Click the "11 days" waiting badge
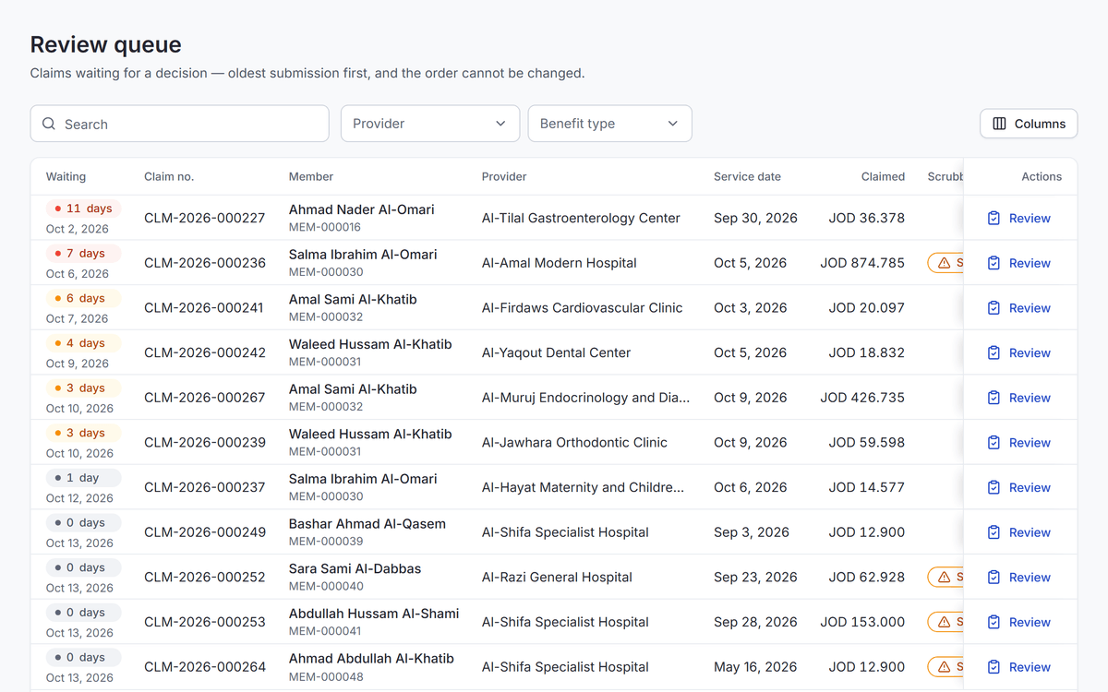 pyautogui.click(x=84, y=209)
